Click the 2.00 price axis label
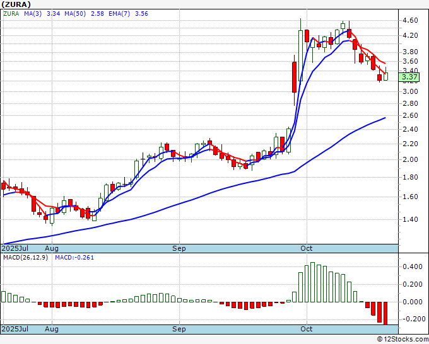429x344 pixels. coord(410,159)
